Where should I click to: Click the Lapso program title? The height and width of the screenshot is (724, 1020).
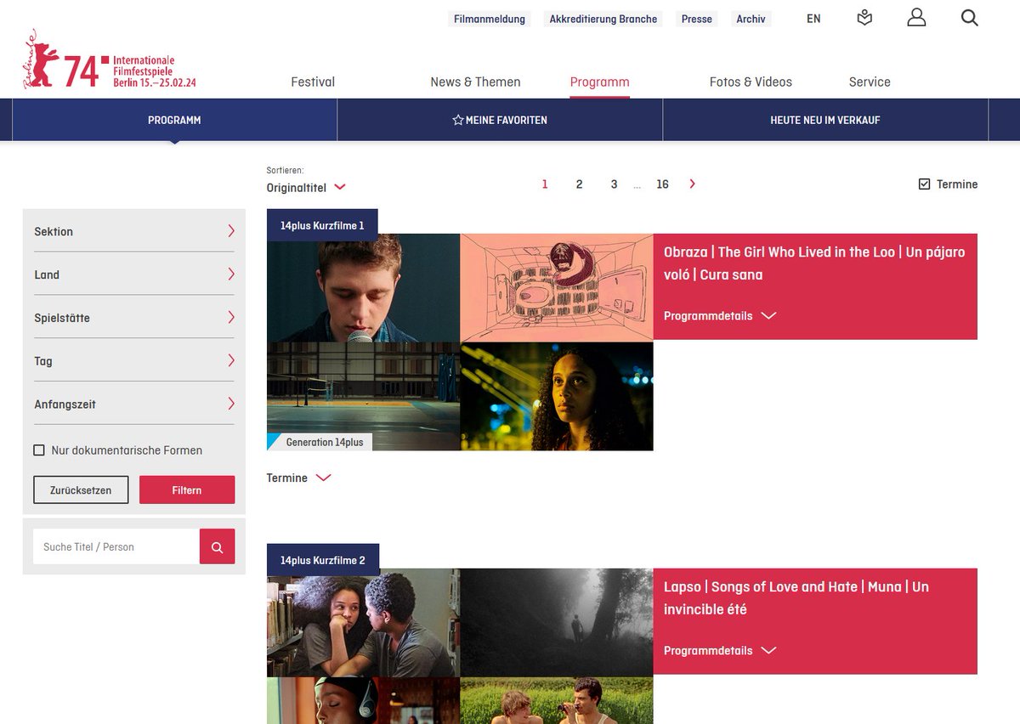tap(796, 598)
